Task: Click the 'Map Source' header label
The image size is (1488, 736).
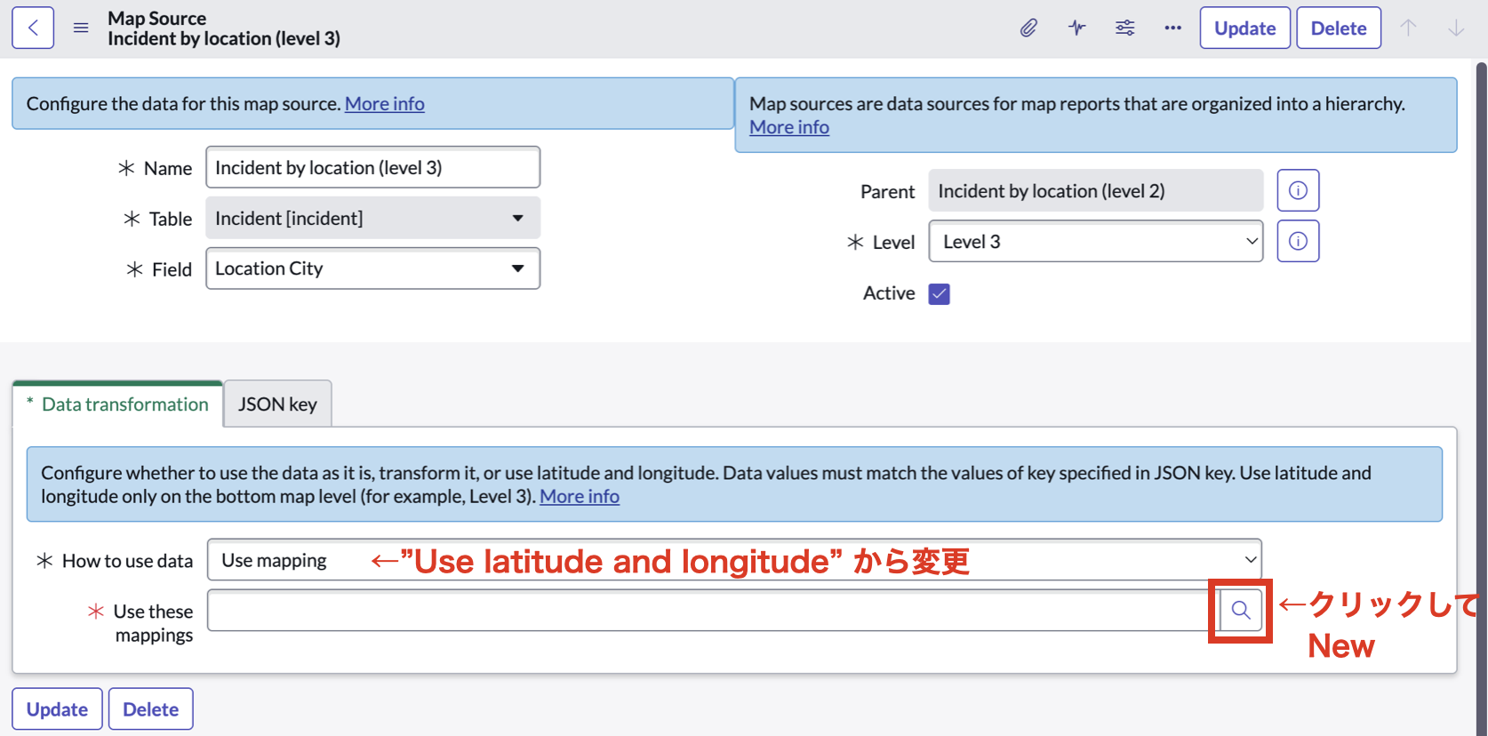Action: [156, 18]
